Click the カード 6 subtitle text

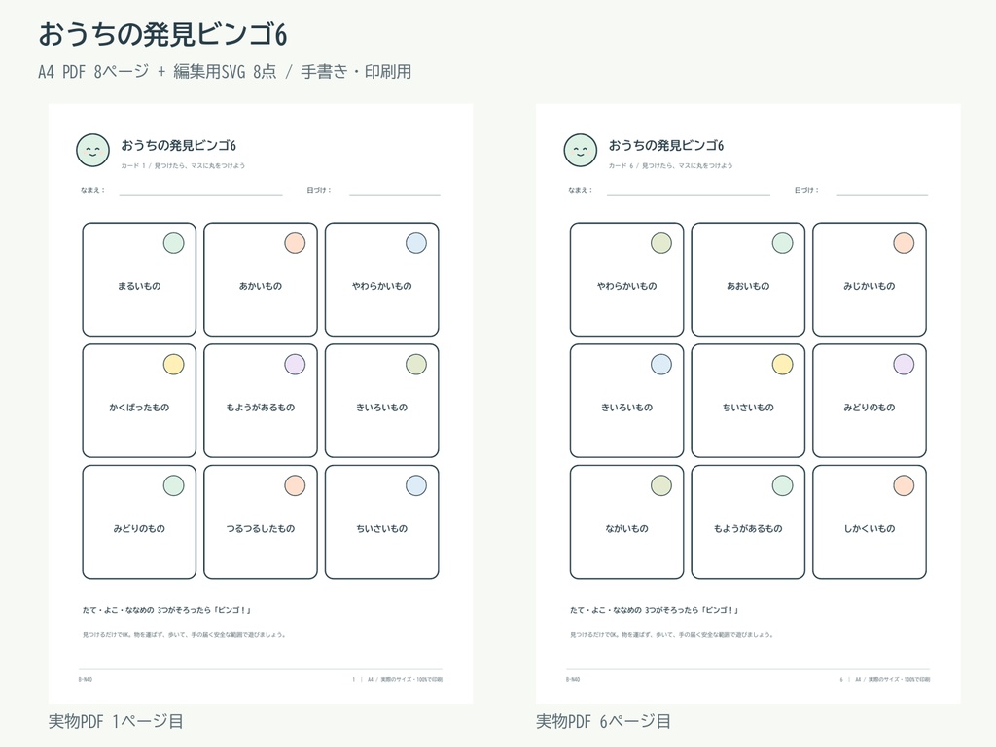(671, 165)
